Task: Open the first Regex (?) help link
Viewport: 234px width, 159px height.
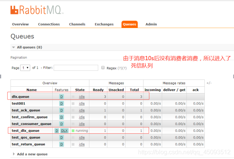Action: 120,68
